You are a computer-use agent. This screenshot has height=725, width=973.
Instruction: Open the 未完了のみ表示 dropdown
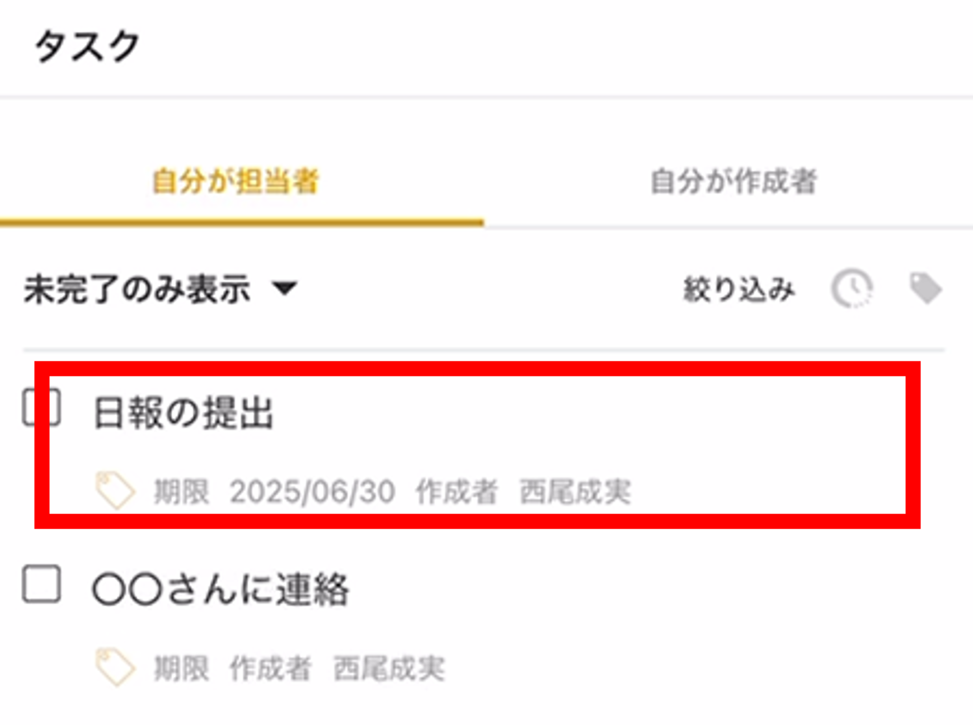pos(161,289)
